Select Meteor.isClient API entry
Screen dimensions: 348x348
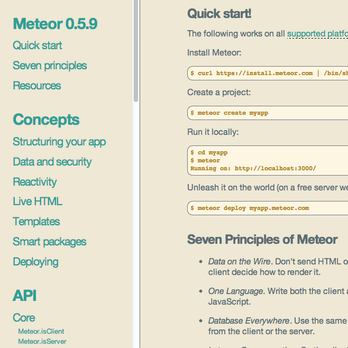[41, 332]
